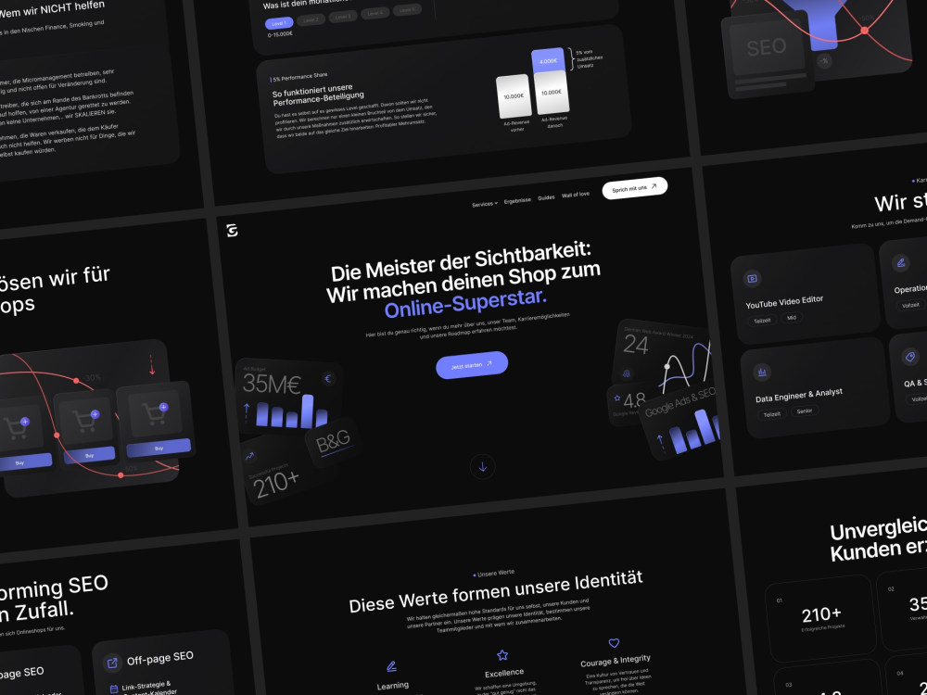Screen dimensions: 927x695
Task: Select the Level 3 pill
Action: click(343, 17)
